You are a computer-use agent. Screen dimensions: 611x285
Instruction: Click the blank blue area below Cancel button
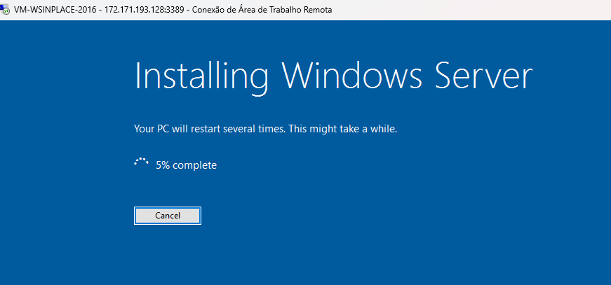(x=168, y=256)
